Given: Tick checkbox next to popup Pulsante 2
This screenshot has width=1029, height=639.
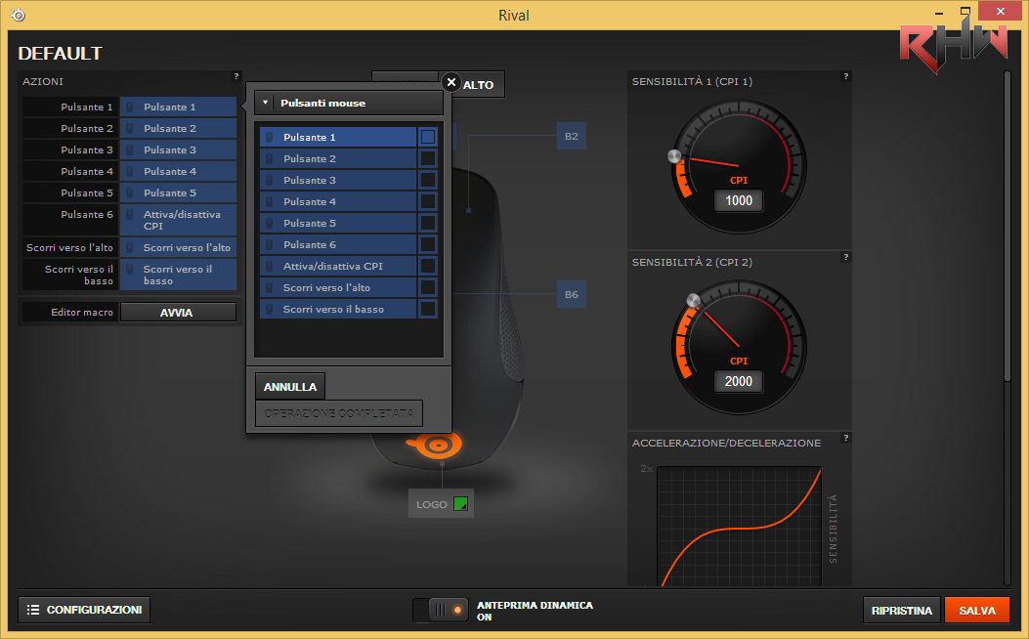Looking at the screenshot, I should (428, 158).
